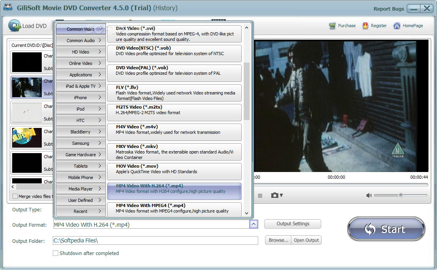Expand the HD Video category
Screen dimensions: 437x270
(x=81, y=52)
